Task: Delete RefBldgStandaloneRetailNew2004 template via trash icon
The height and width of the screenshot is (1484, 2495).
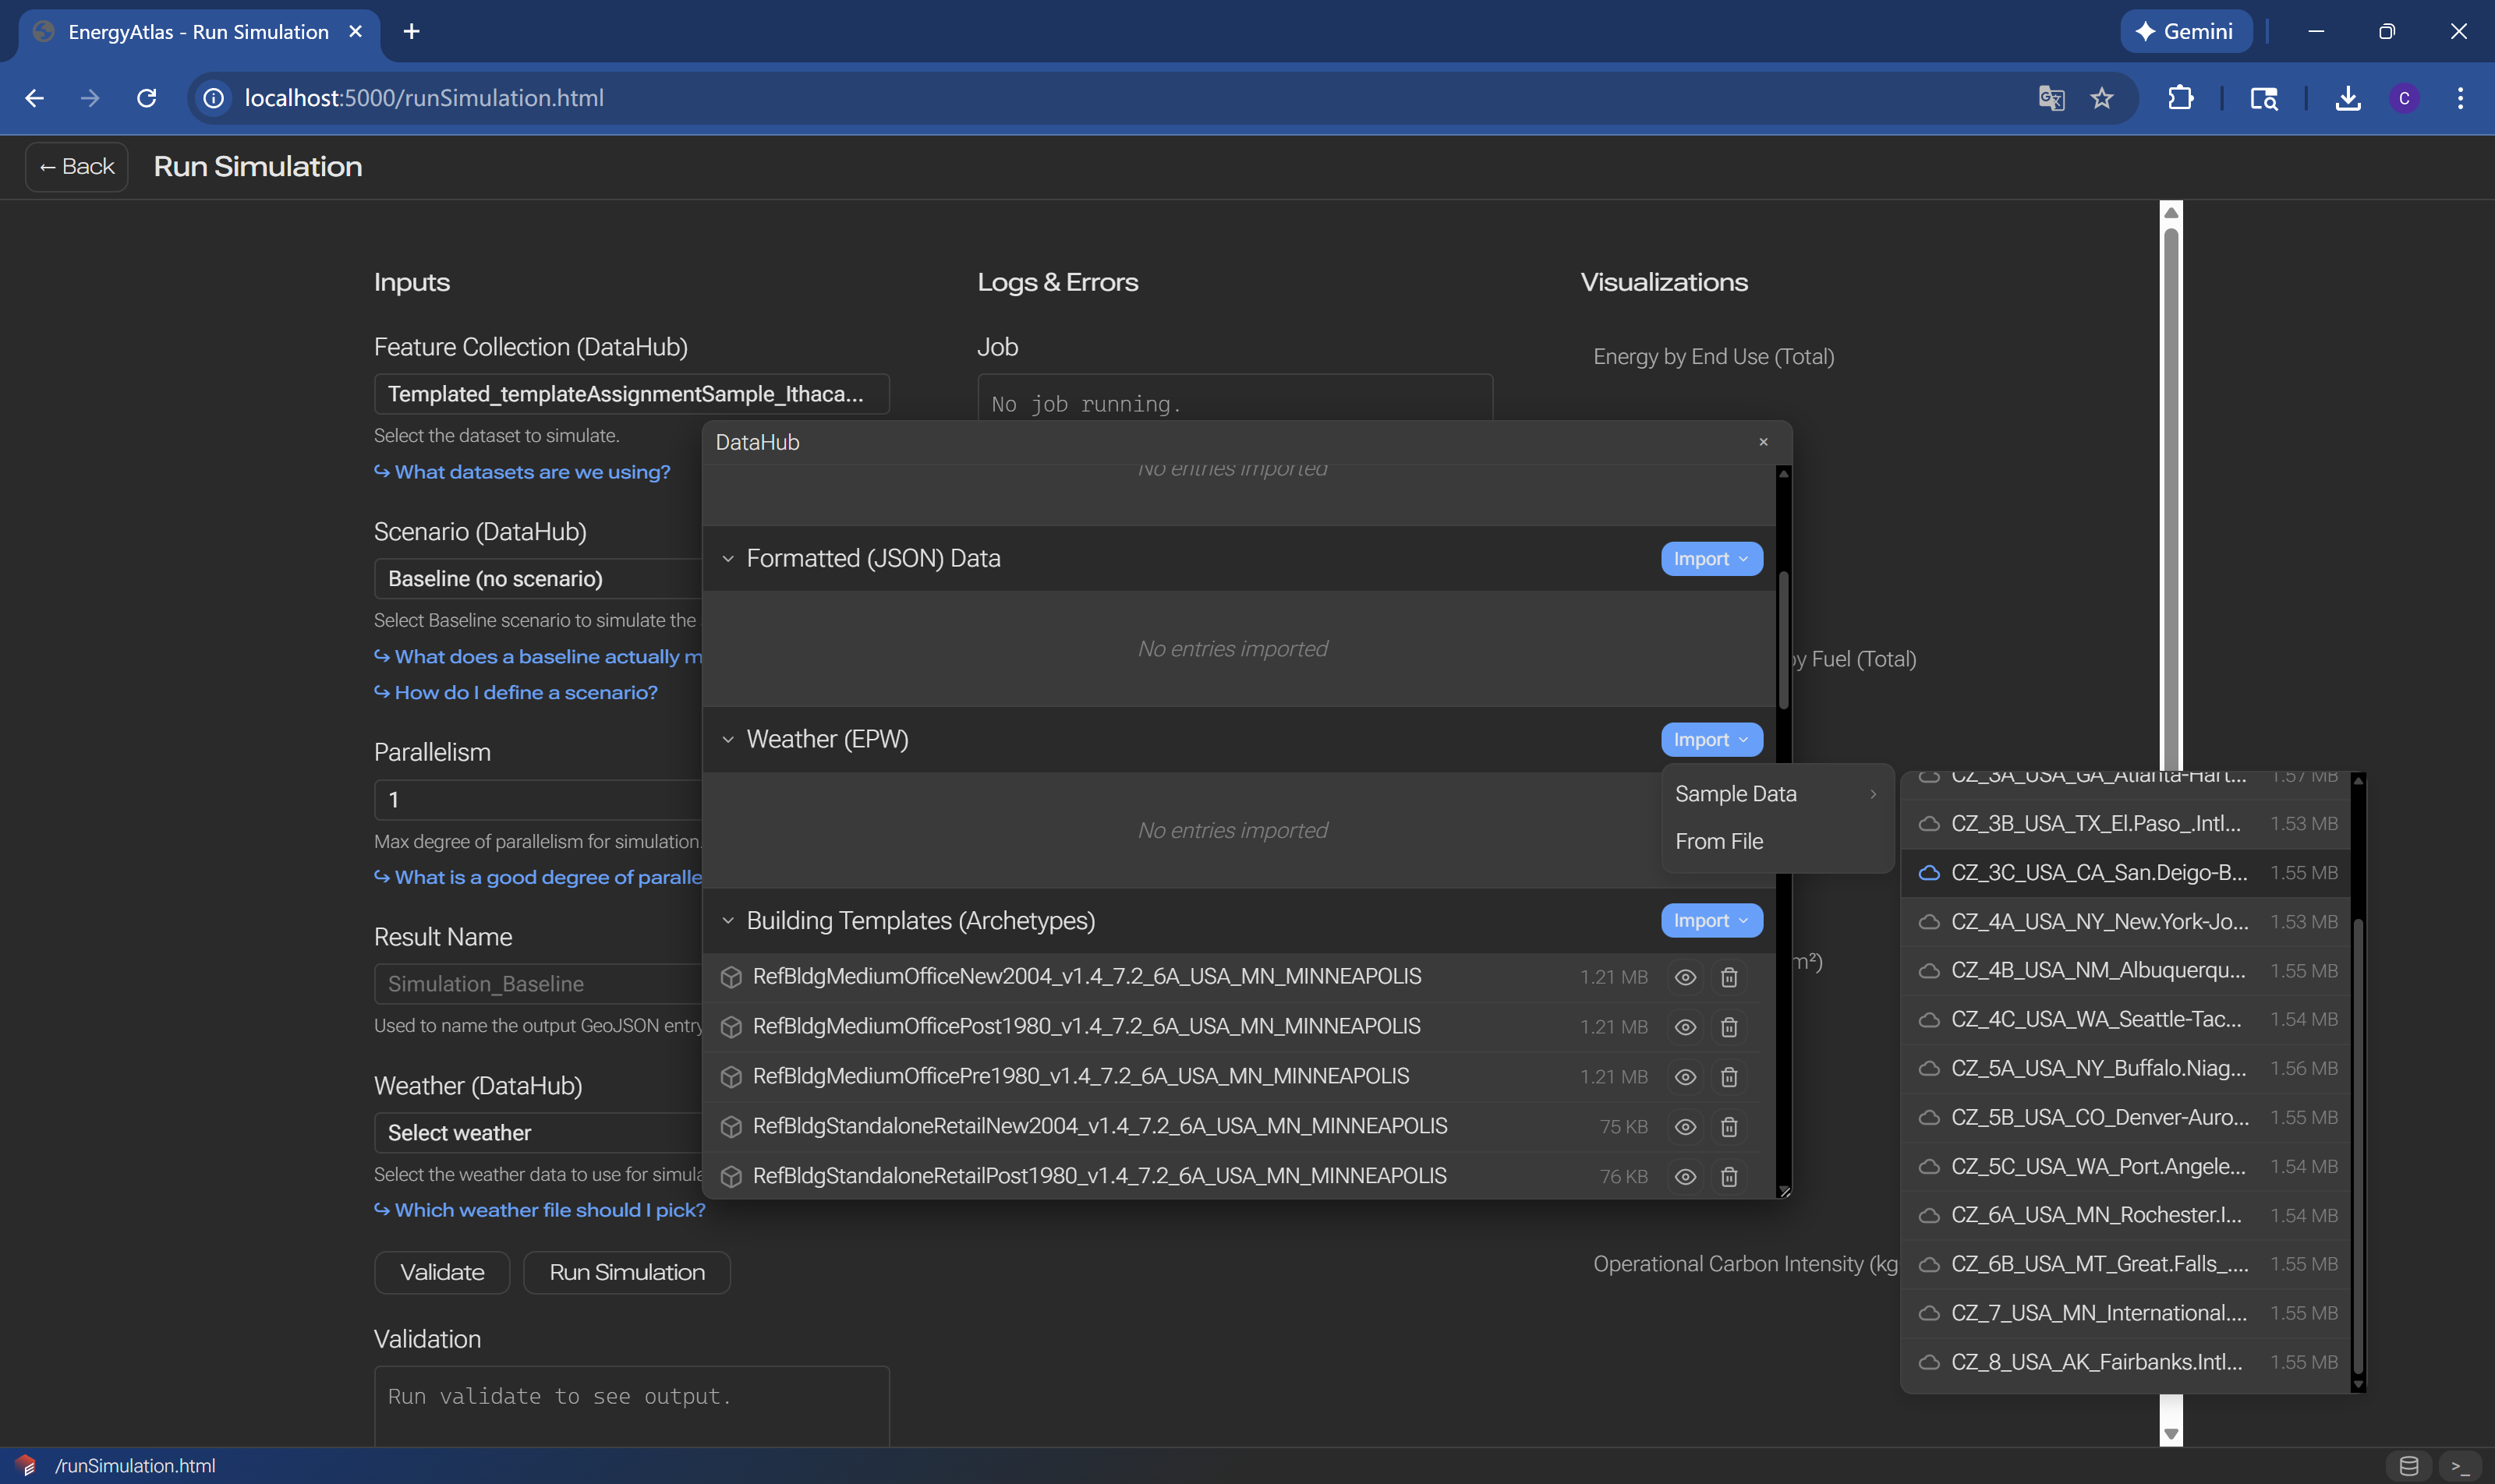Action: [x=1729, y=1127]
